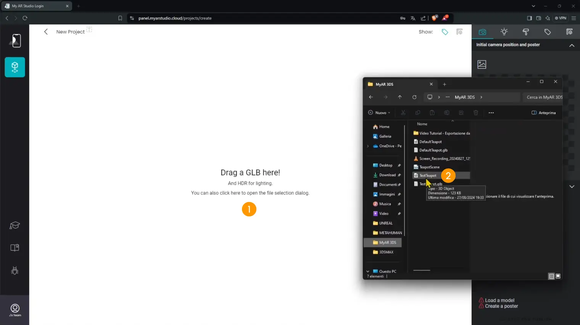Open the UNREAL folder in navigation

[383, 223]
